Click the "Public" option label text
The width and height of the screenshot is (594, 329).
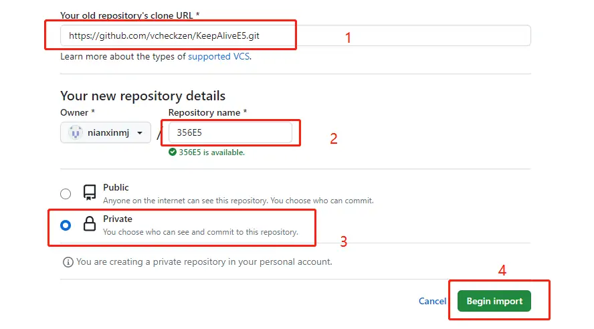pyautogui.click(x=116, y=188)
